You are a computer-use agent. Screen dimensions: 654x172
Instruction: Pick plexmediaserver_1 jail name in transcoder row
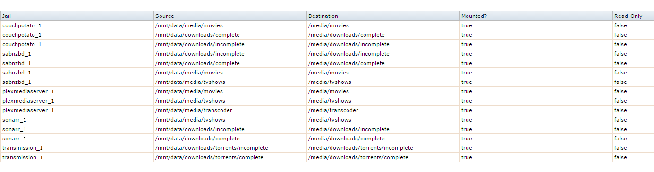(x=28, y=110)
